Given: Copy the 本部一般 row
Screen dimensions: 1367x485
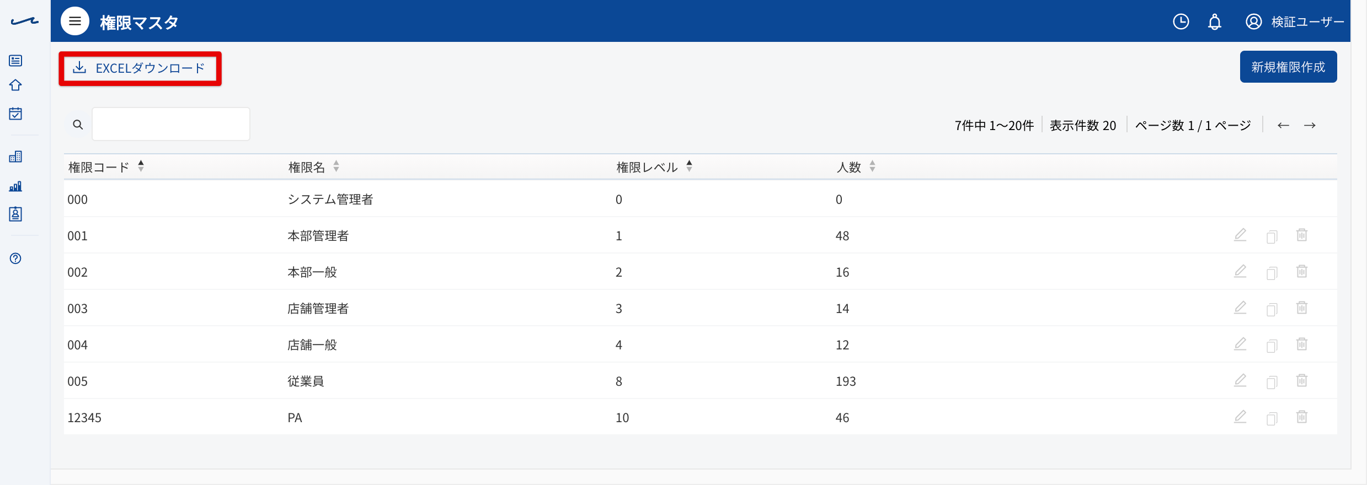Looking at the screenshot, I should [x=1272, y=273].
